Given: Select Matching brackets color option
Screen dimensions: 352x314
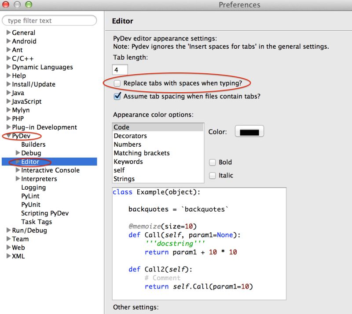Looking at the screenshot, I should tap(141, 153).
